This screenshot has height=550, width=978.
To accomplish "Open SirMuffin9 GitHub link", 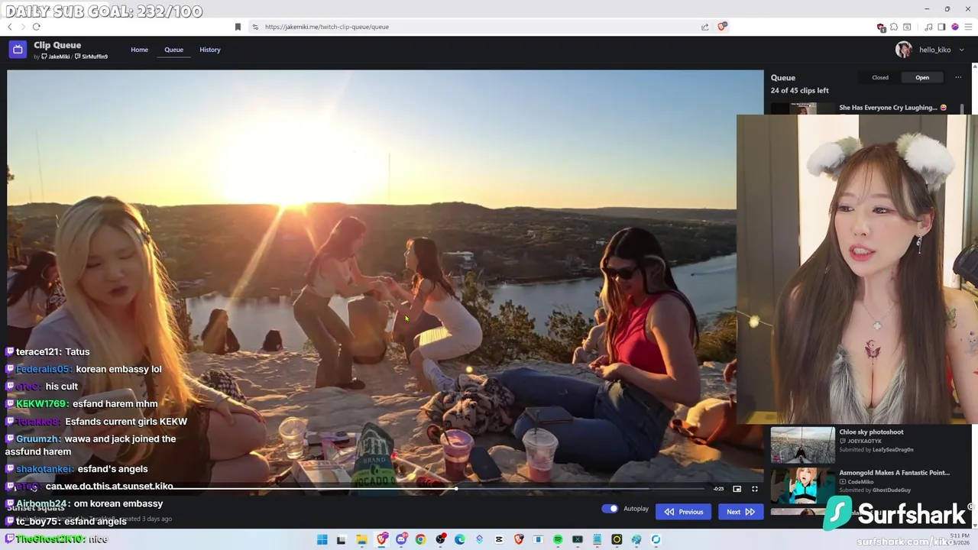I will 91,57.
